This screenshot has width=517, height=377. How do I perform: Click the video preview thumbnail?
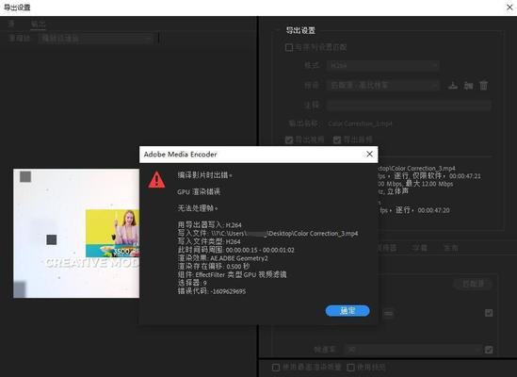pyautogui.click(x=76, y=234)
